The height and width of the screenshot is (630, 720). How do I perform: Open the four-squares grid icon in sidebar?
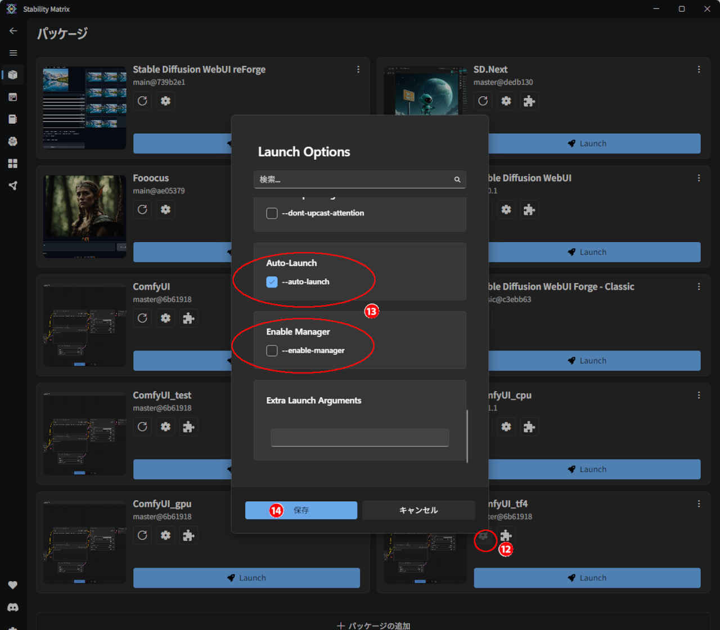13,164
